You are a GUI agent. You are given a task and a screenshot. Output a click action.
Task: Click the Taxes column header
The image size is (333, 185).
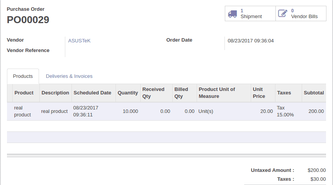(x=284, y=93)
